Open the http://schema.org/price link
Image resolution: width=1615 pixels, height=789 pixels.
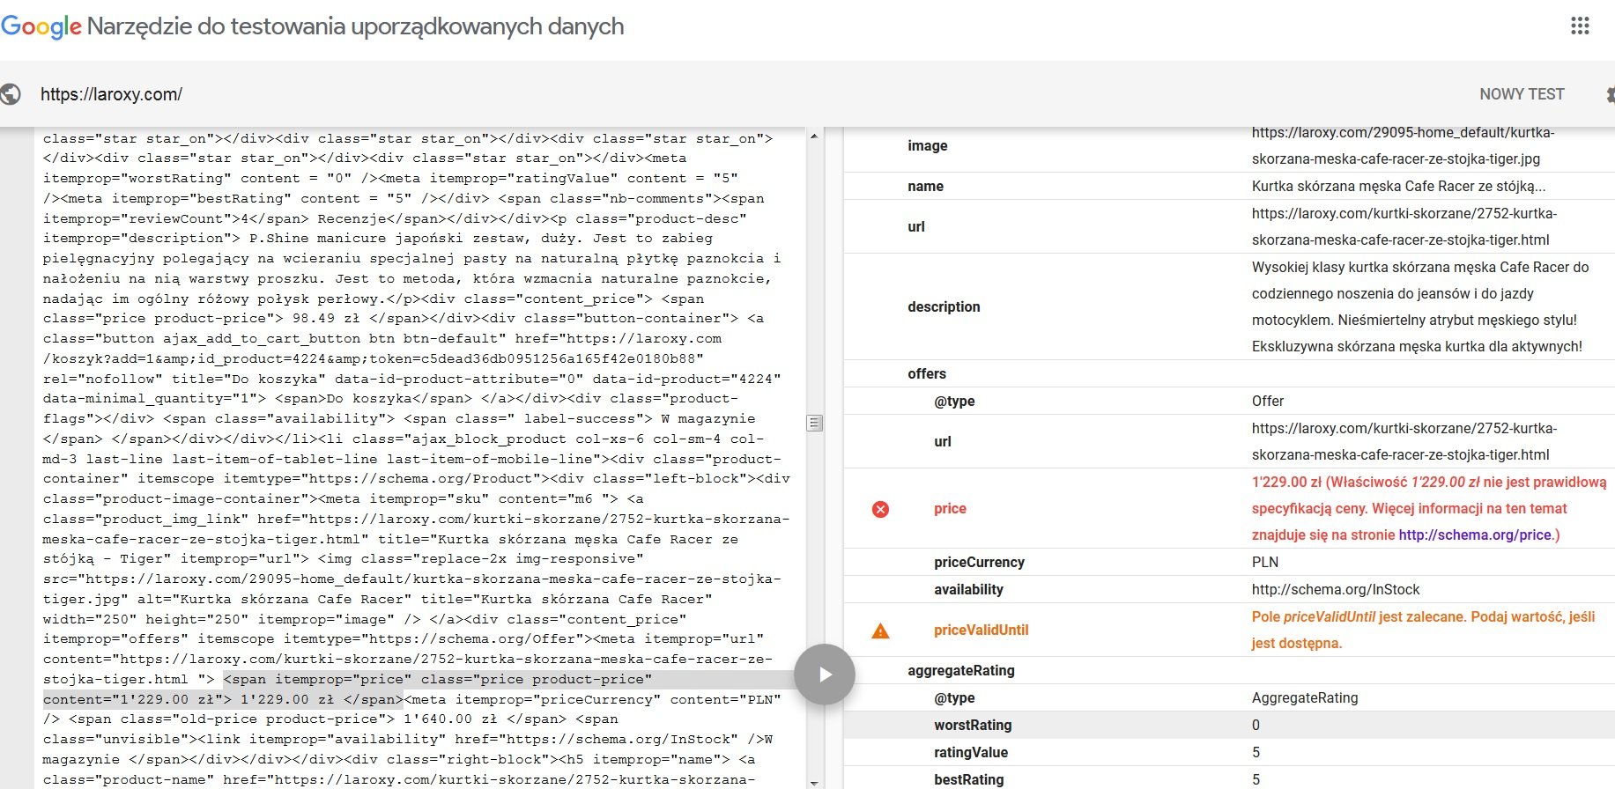pos(1475,535)
